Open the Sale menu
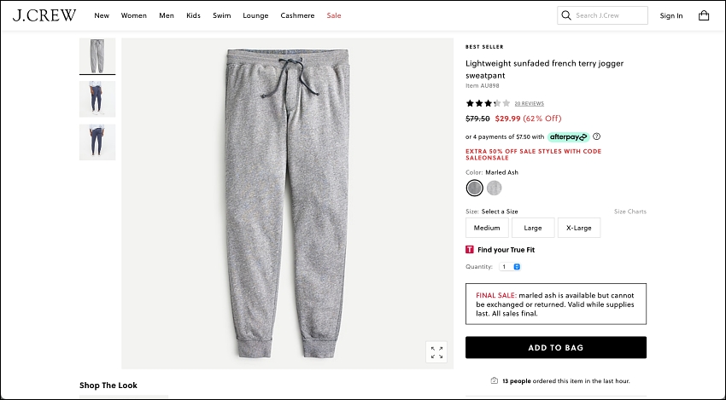 click(x=334, y=15)
